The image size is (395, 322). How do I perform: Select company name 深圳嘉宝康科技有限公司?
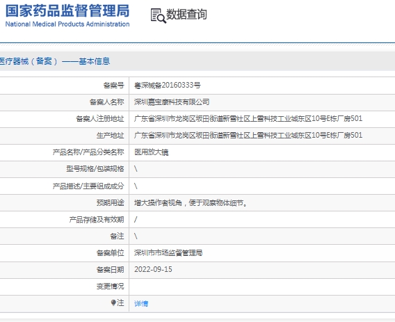click(x=172, y=102)
